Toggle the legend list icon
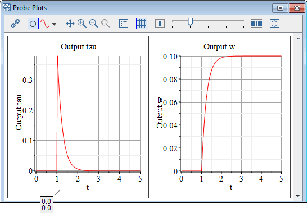 [124, 24]
